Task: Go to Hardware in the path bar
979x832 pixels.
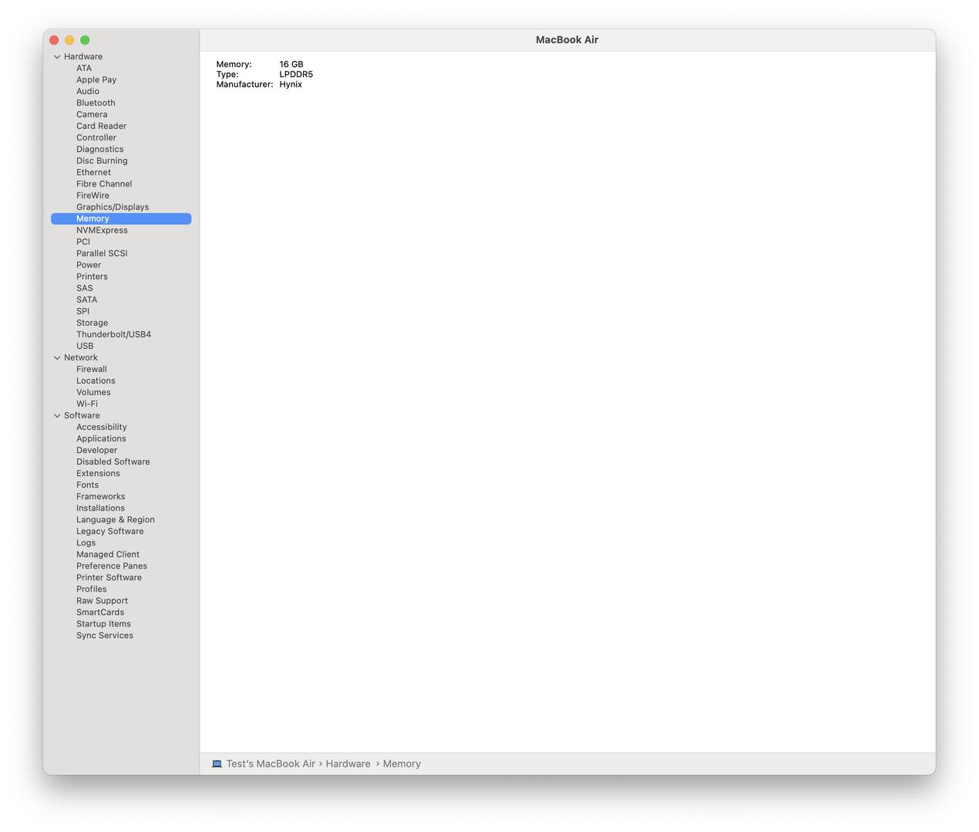Action: click(x=348, y=764)
